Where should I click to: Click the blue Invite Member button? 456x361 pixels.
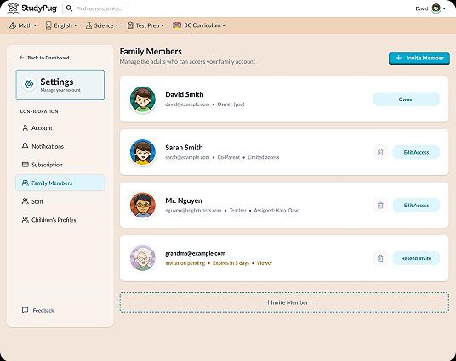[x=419, y=58]
